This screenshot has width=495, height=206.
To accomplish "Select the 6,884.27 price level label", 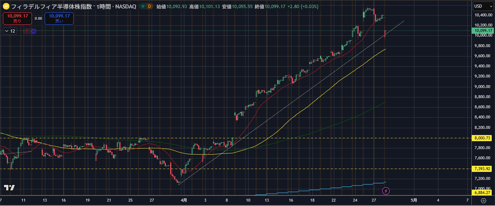I will tap(483, 193).
